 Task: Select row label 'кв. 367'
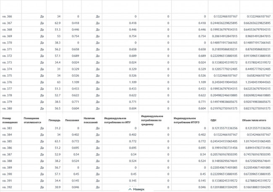coord(7,23)
